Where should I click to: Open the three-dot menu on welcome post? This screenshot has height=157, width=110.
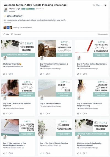click(x=102, y=5)
